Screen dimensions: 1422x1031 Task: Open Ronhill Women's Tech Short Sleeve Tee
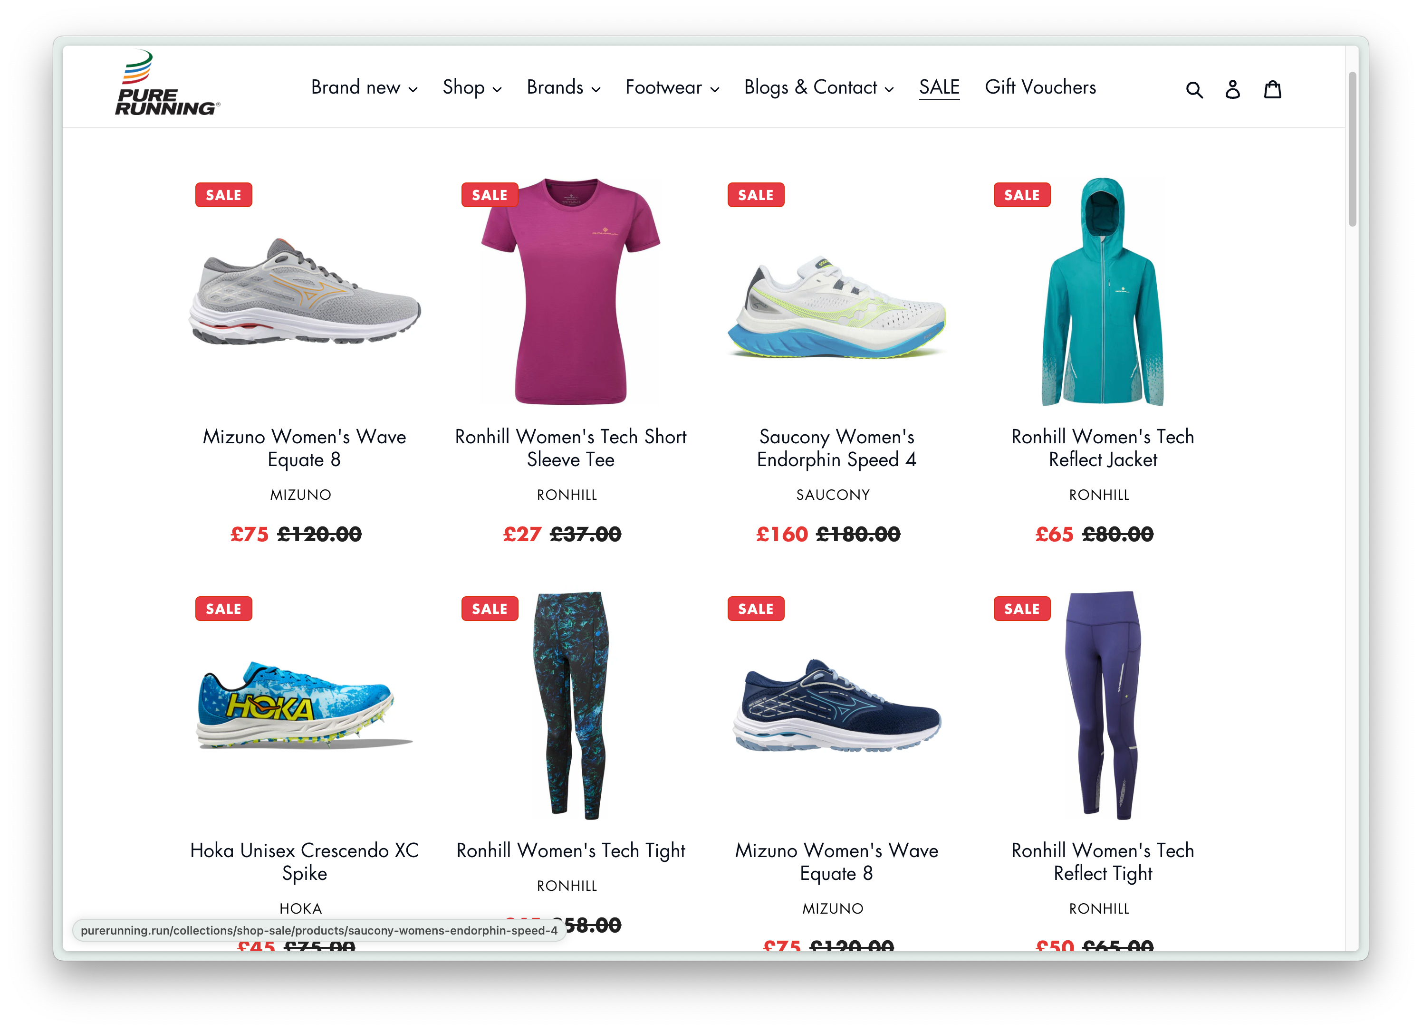click(570, 448)
